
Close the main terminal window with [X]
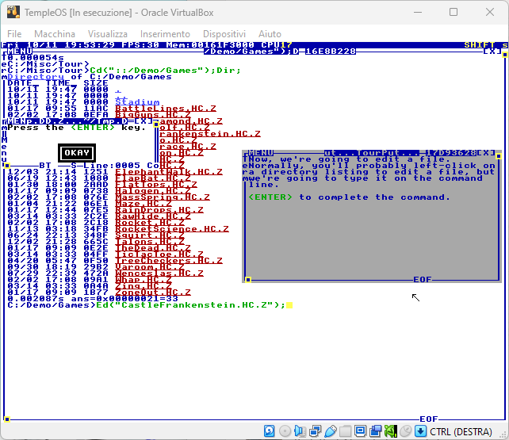(x=492, y=52)
